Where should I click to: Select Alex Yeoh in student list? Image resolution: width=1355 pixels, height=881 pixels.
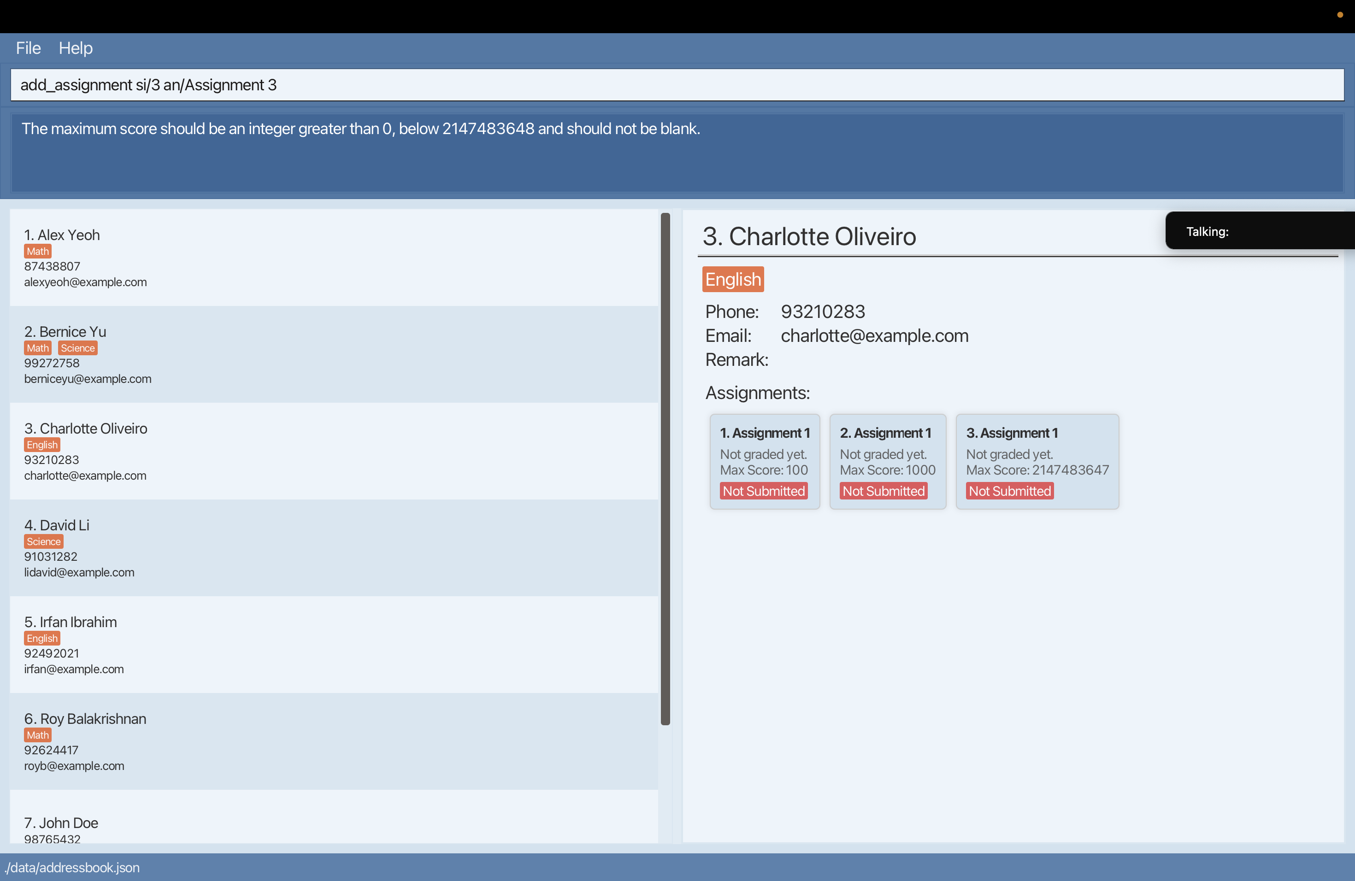[333, 258]
